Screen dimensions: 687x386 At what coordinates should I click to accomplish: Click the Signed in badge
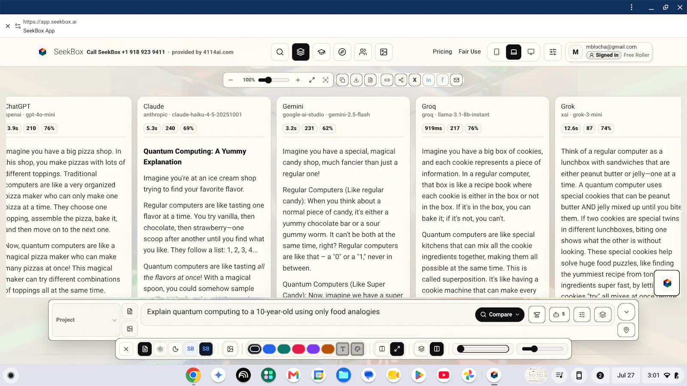tap(604, 55)
